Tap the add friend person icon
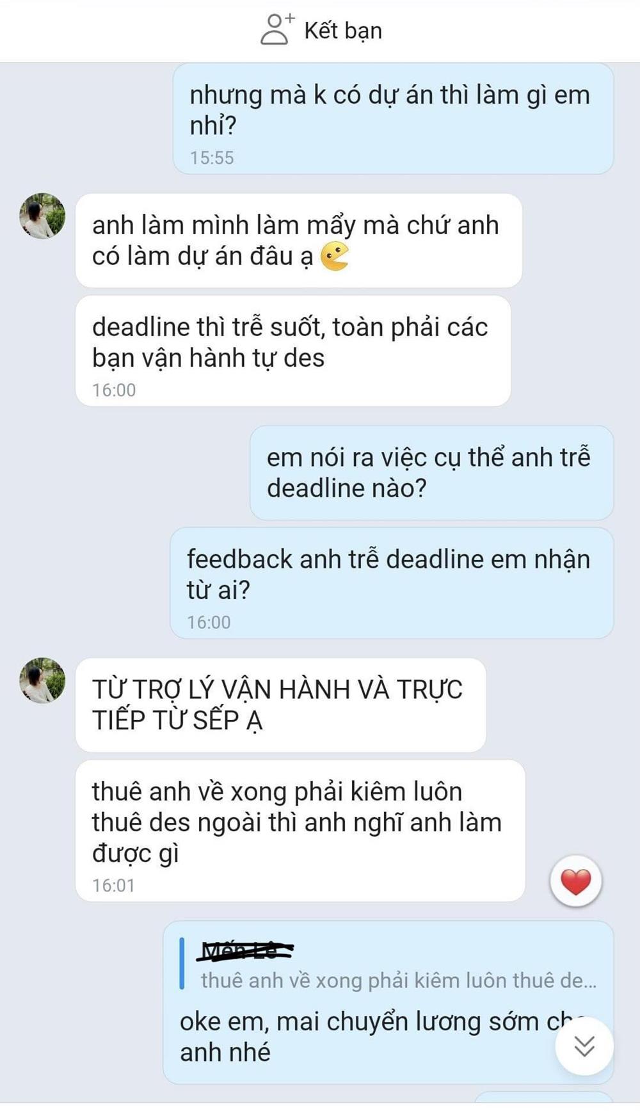Image resolution: width=640 pixels, height=1111 pixels. pos(277,29)
